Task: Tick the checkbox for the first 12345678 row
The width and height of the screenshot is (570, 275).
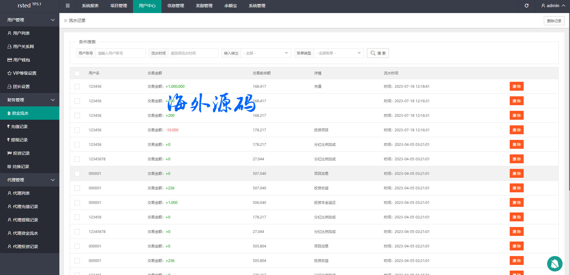Action: (x=77, y=159)
